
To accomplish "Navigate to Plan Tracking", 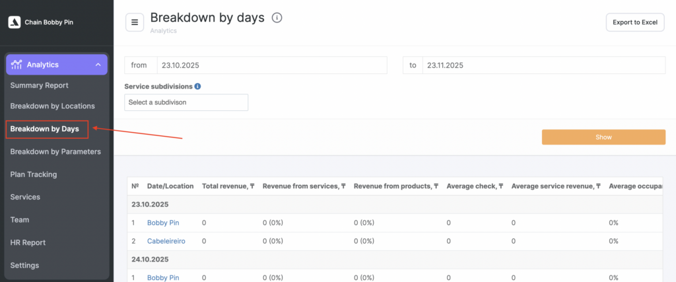I will point(34,174).
